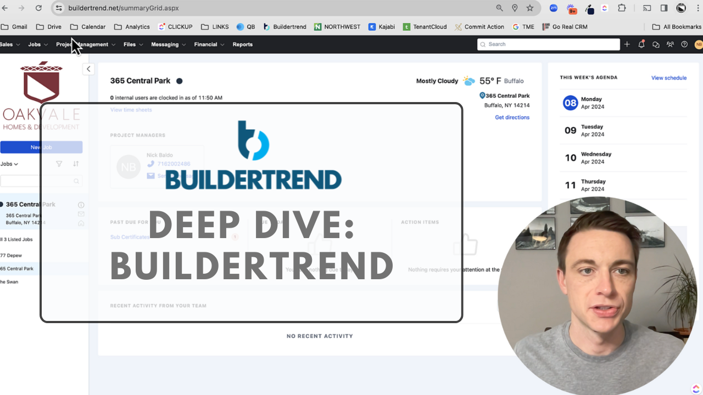Image resolution: width=703 pixels, height=395 pixels.
Task: Expand the Jobs menu in top navigation
Action: [38, 44]
